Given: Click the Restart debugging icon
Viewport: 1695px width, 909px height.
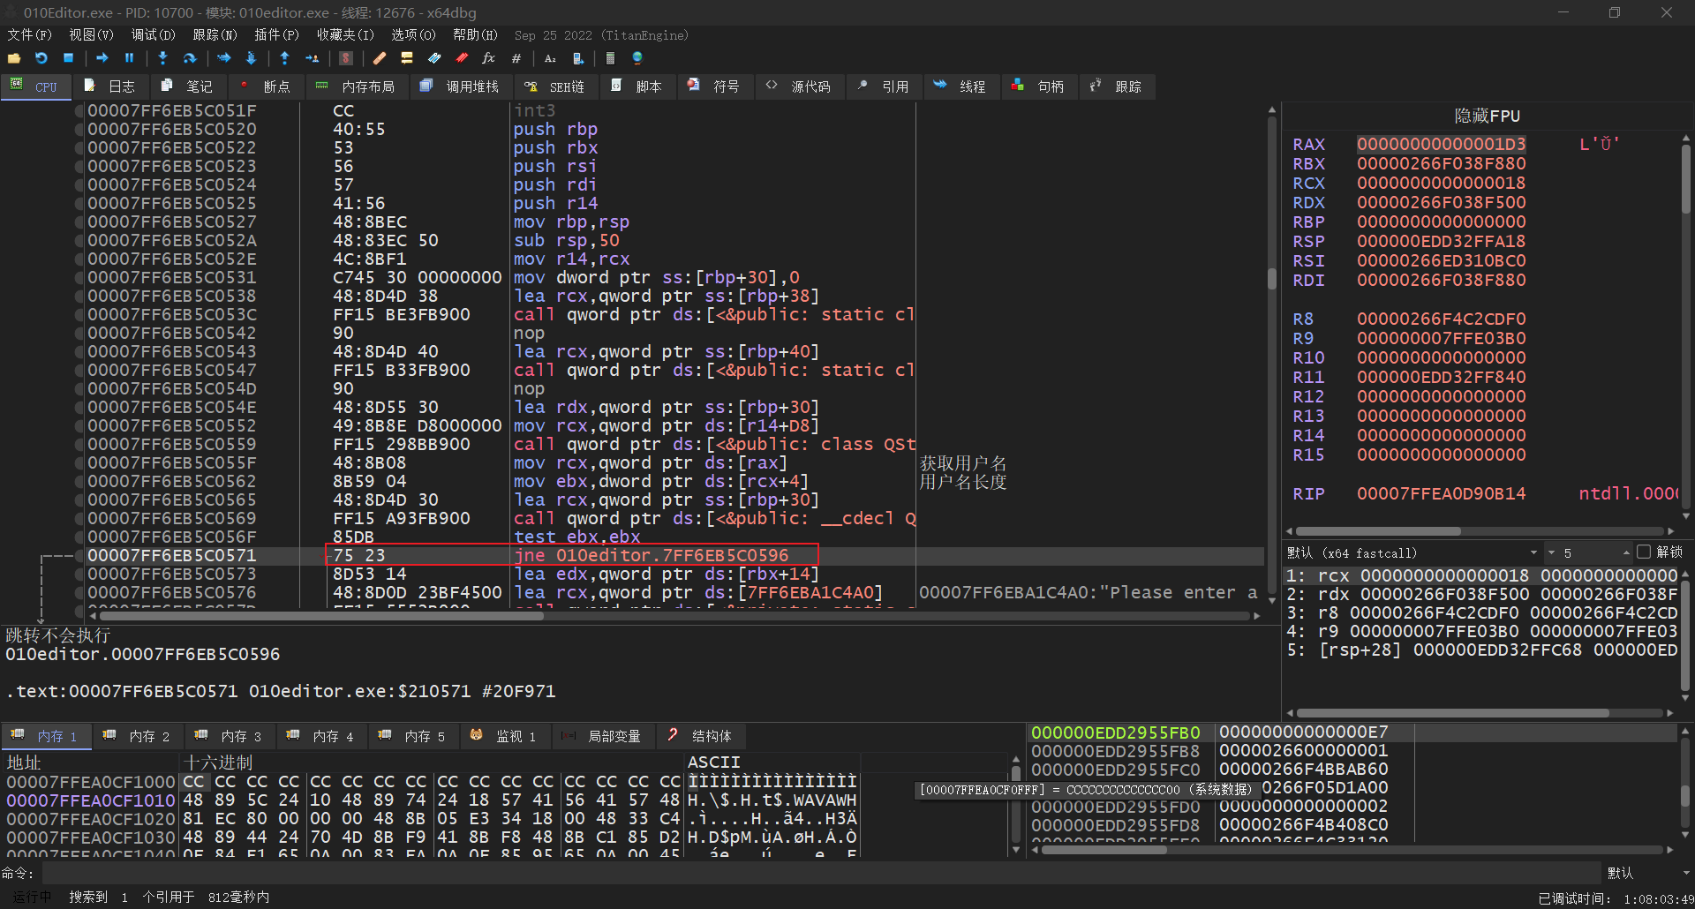Looking at the screenshot, I should click(41, 58).
